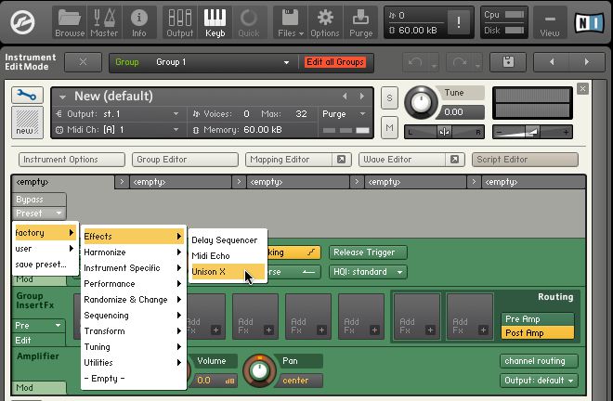Click the channel routing button

tap(539, 361)
